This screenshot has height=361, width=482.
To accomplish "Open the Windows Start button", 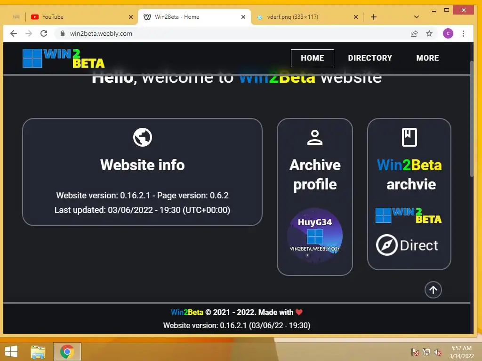I will [x=11, y=352].
